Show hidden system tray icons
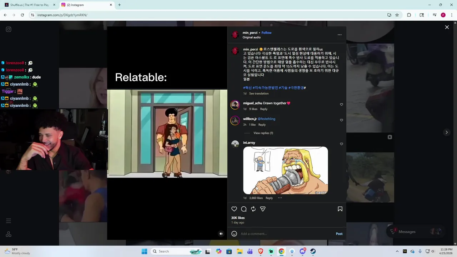The width and height of the screenshot is (457, 257). pyautogui.click(x=397, y=251)
